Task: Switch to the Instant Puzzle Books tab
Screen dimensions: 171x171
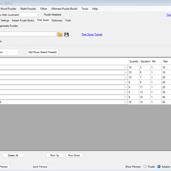Action: [x=23, y=21]
